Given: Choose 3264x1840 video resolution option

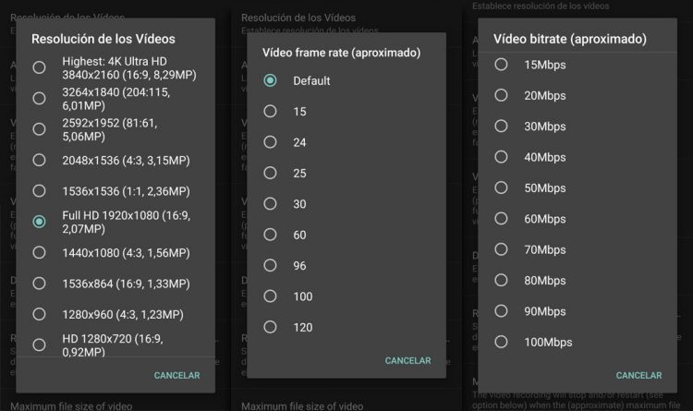Looking at the screenshot, I should (x=39, y=98).
